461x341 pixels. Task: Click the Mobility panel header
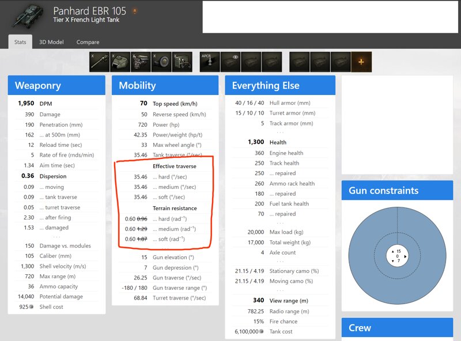click(165, 85)
